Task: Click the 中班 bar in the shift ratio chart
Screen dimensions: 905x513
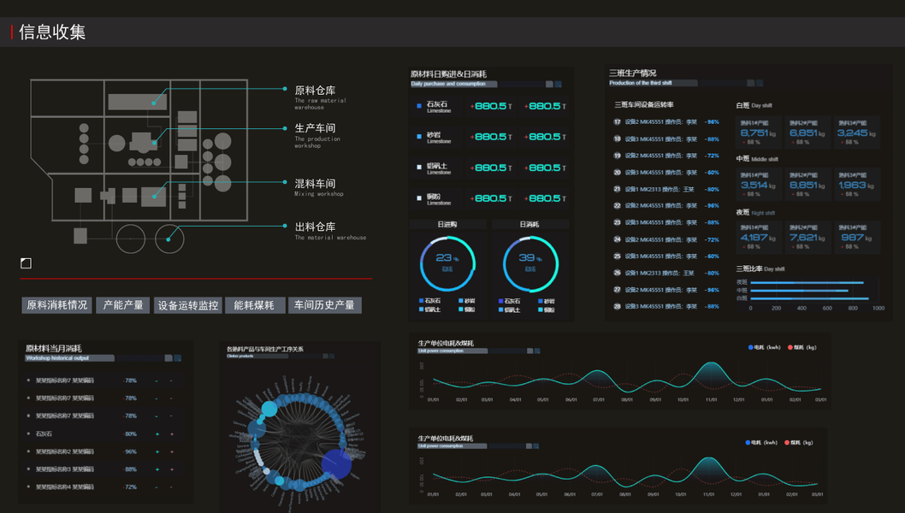Action: pos(800,290)
